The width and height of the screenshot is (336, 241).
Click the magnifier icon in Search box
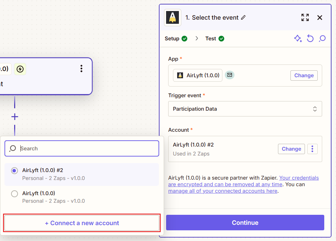pyautogui.click(x=13, y=148)
